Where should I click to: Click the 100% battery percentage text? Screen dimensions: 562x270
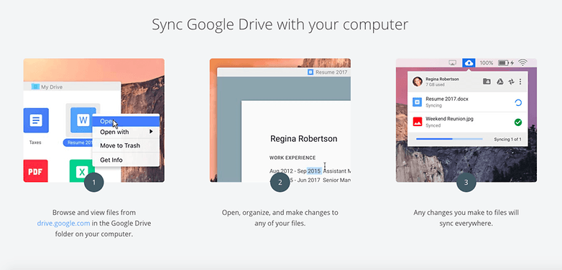click(487, 63)
